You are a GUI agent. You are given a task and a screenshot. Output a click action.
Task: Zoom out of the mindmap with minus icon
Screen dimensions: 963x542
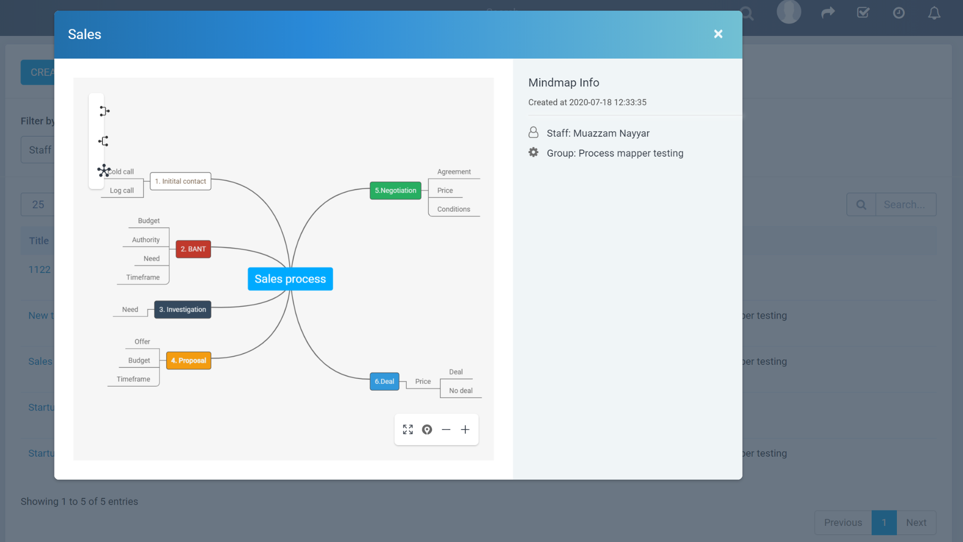pos(446,430)
